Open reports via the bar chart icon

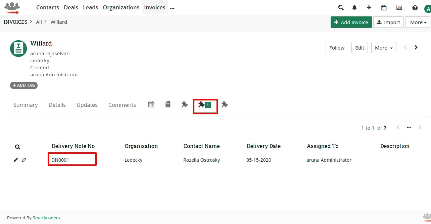pos(399,7)
